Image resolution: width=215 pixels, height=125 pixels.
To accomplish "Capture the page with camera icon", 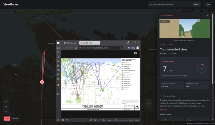I will click(95, 120).
